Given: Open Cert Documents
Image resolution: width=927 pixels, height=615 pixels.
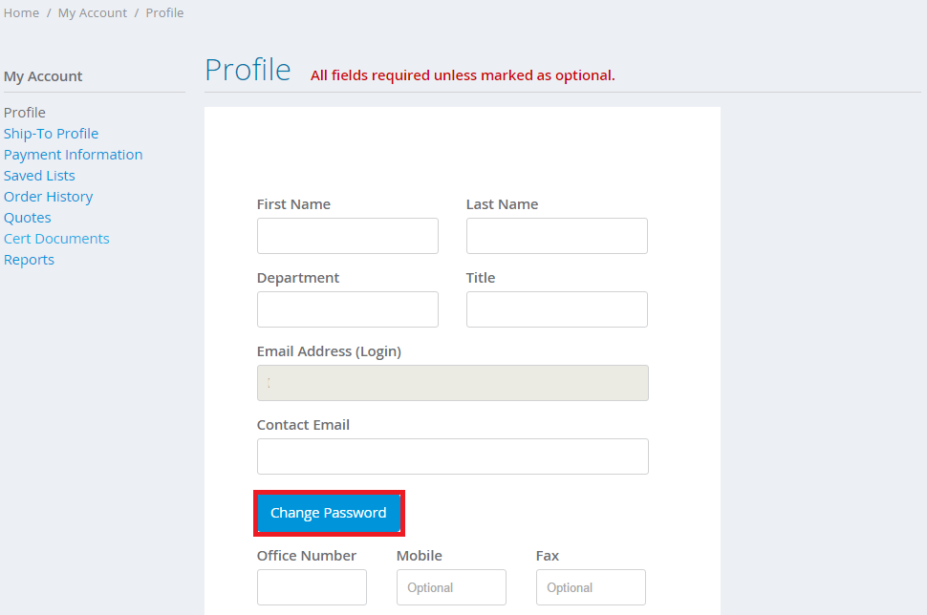Looking at the screenshot, I should click(55, 238).
